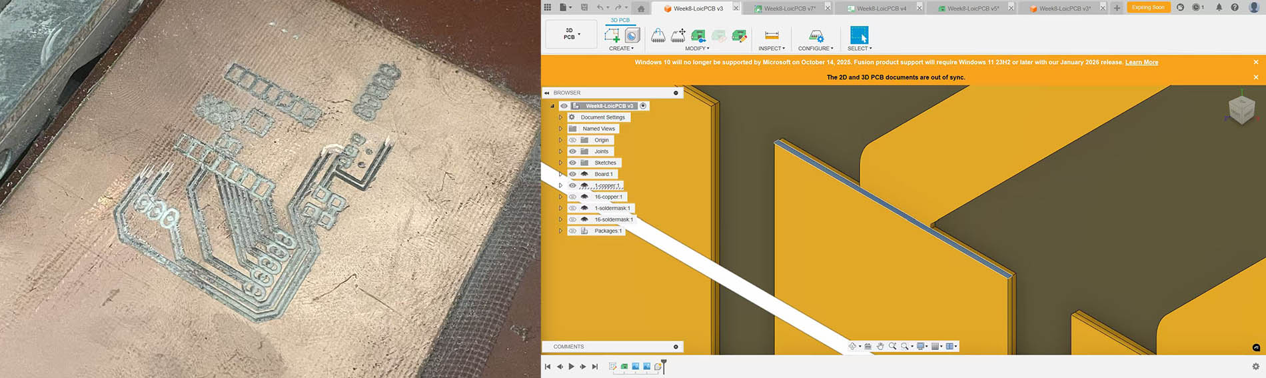Select the Orbit navigation tool
1266x378 pixels.
pyautogui.click(x=852, y=346)
